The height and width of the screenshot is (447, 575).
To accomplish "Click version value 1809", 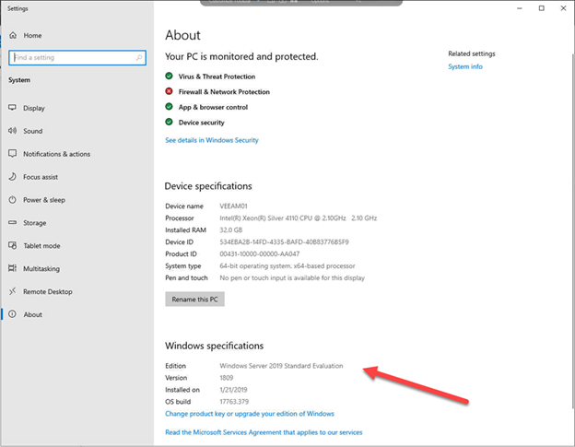I will [x=227, y=378].
